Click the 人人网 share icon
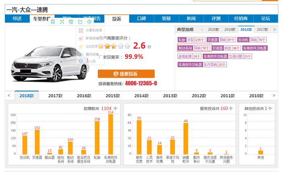Viewport: 282px width, 172px height. click(81, 61)
